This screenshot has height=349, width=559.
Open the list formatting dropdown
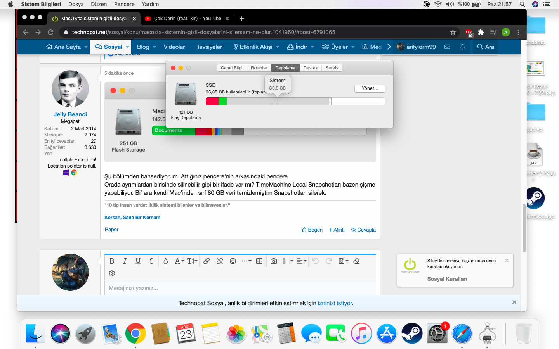point(288,261)
